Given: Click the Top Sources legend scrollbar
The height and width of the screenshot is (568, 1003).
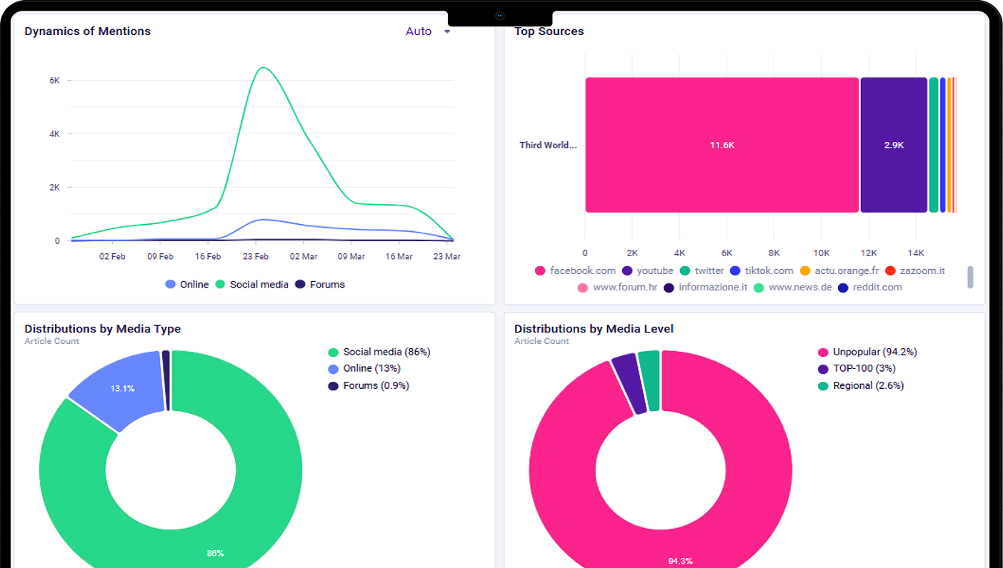Looking at the screenshot, I should coord(970,277).
